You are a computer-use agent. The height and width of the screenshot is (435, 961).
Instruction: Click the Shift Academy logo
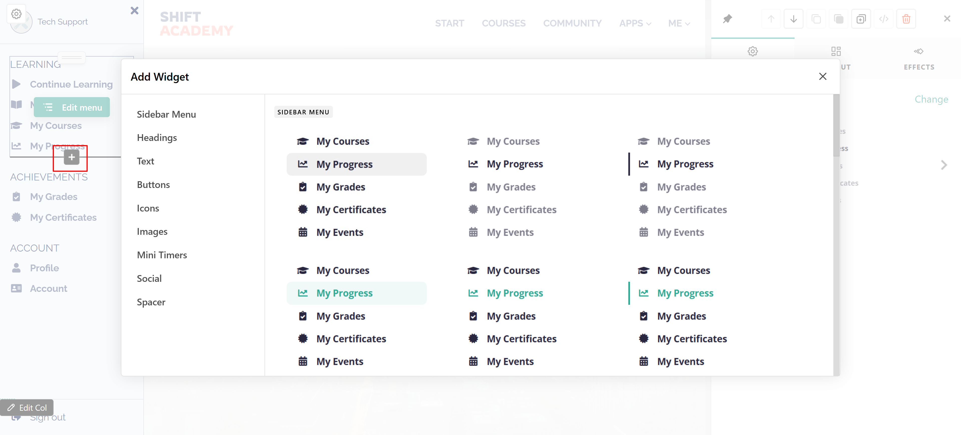point(197,24)
